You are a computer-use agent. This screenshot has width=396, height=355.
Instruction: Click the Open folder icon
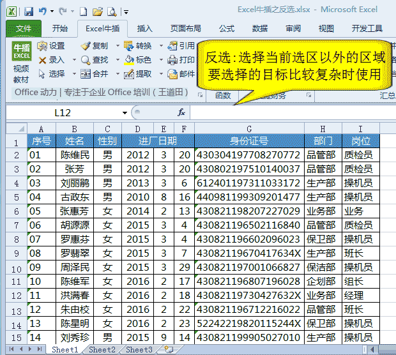tap(98, 11)
